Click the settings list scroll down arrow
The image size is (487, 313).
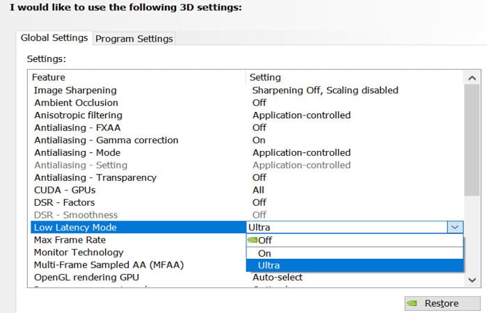click(x=472, y=280)
